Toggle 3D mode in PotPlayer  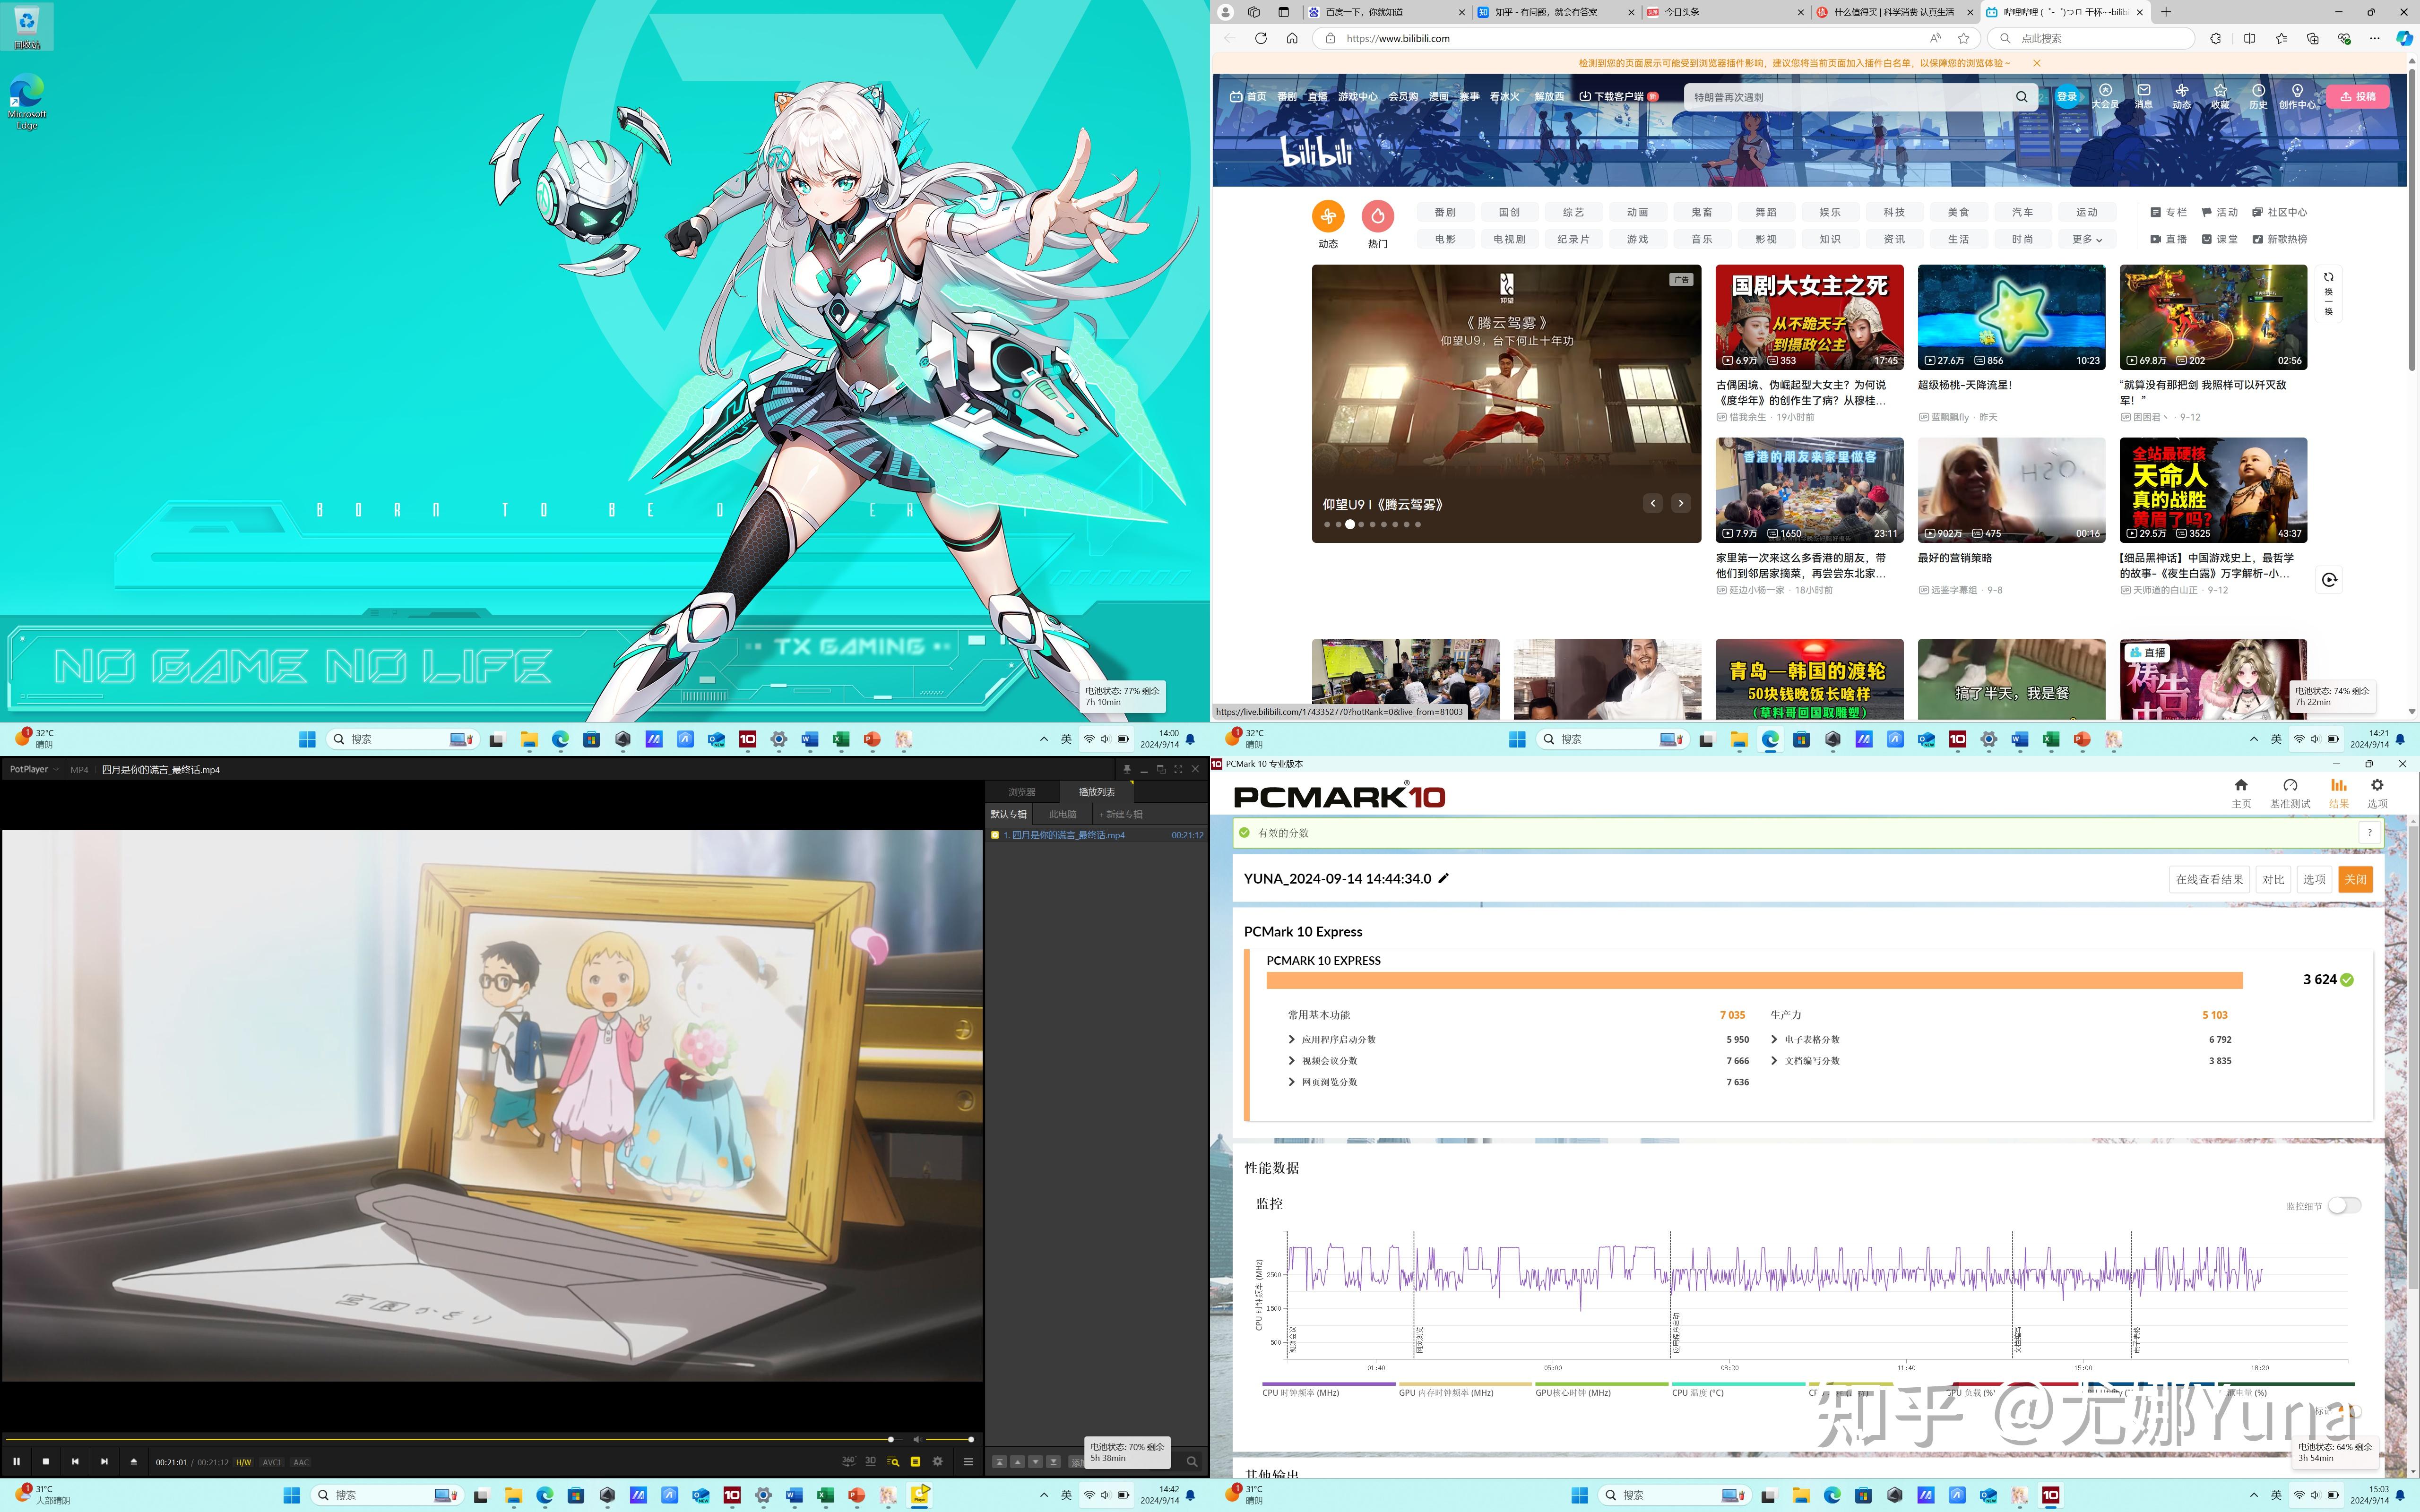coord(870,1461)
